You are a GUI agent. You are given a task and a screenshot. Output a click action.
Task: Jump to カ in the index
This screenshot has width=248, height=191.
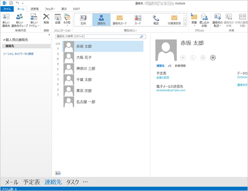(58, 54)
